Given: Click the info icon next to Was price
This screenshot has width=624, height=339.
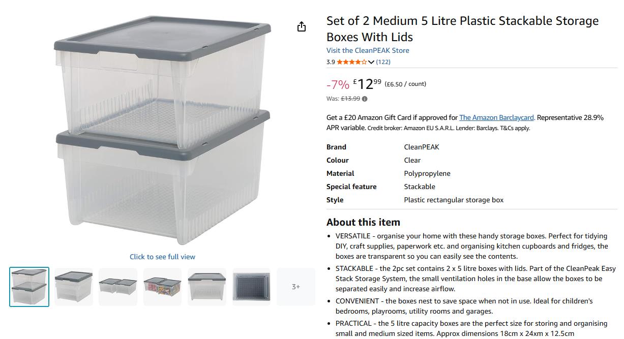Looking at the screenshot, I should click(x=365, y=99).
